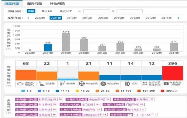Select the brake disc (制动系统) icon

(x=103, y=84)
